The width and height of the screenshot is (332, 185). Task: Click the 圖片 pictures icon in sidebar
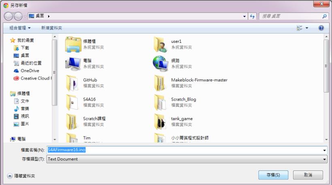tap(16, 124)
